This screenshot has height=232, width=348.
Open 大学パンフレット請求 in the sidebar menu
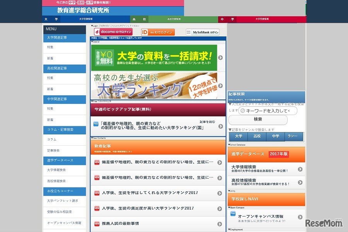point(63,201)
